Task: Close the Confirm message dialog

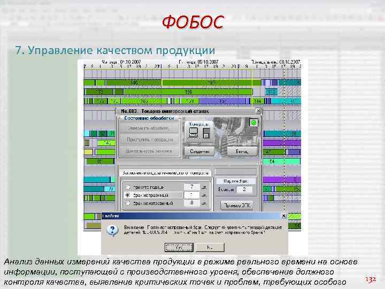Action: (283, 216)
